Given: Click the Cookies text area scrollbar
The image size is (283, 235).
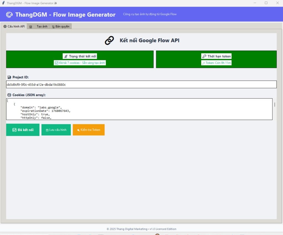Looking at the screenshot, I should point(274,104).
